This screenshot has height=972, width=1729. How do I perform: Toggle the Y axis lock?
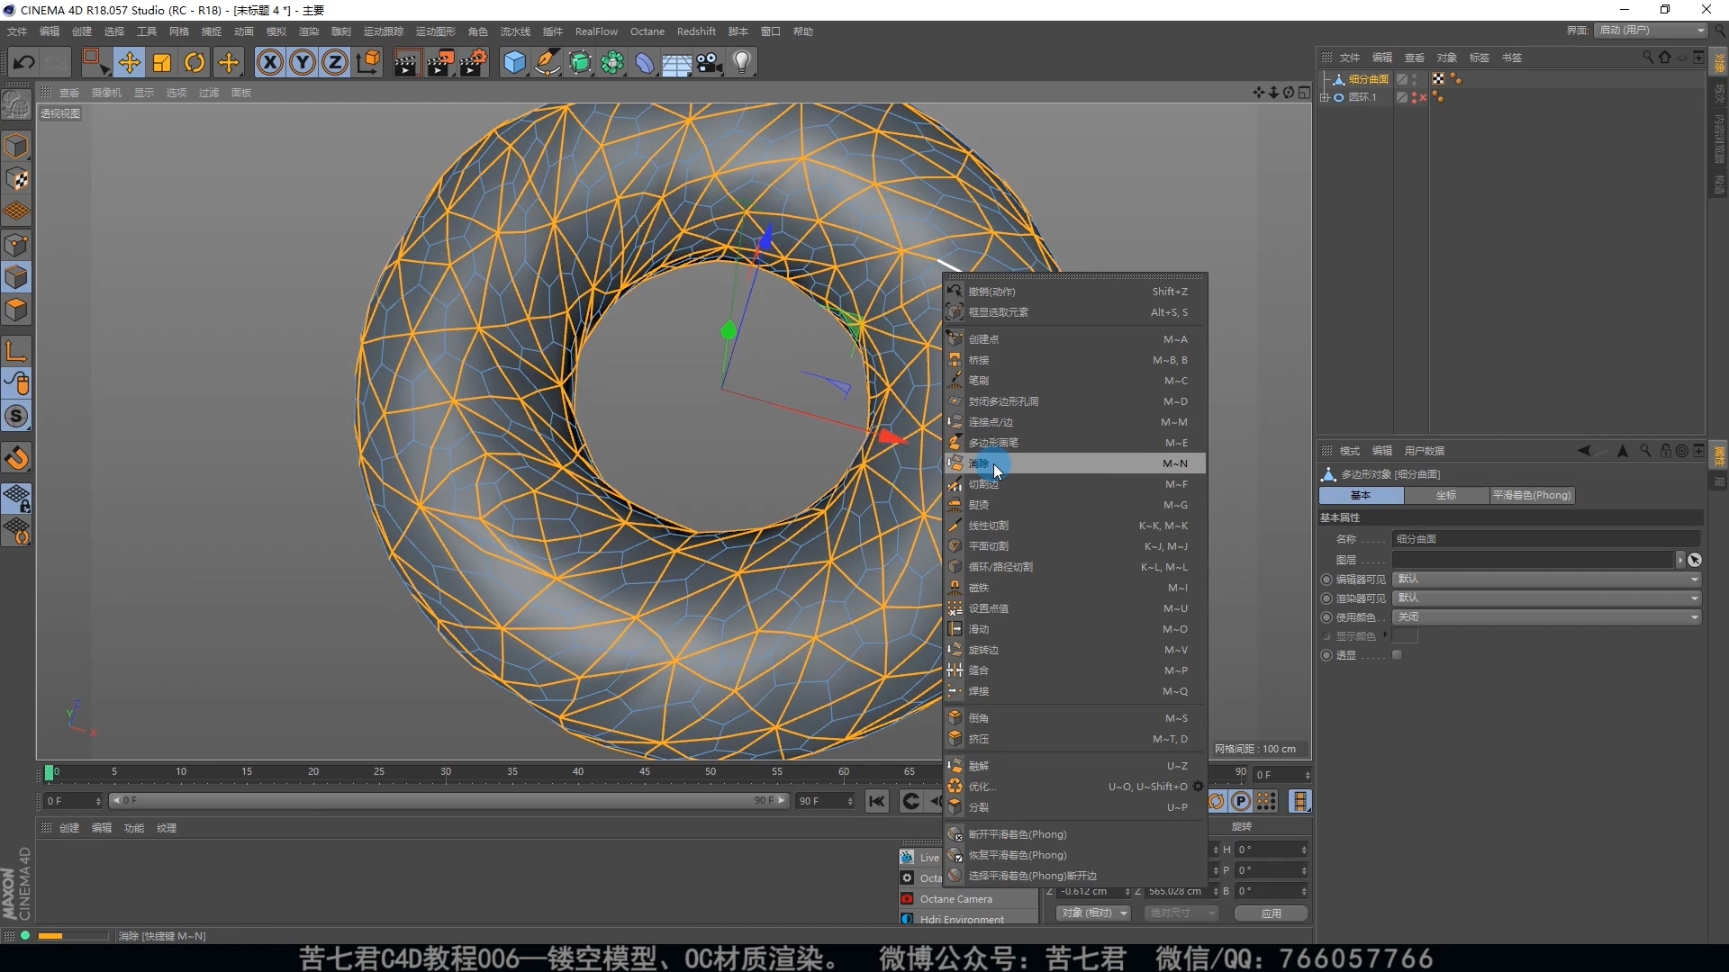coord(303,63)
